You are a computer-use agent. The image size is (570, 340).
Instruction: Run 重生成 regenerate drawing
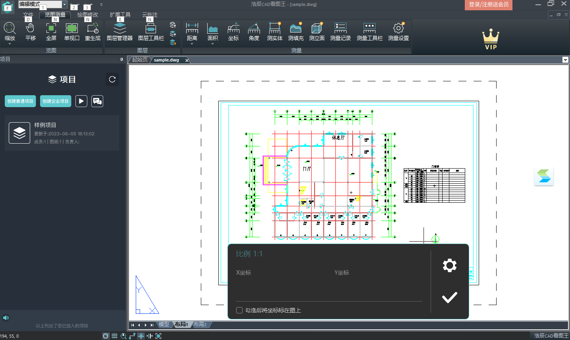click(x=93, y=32)
